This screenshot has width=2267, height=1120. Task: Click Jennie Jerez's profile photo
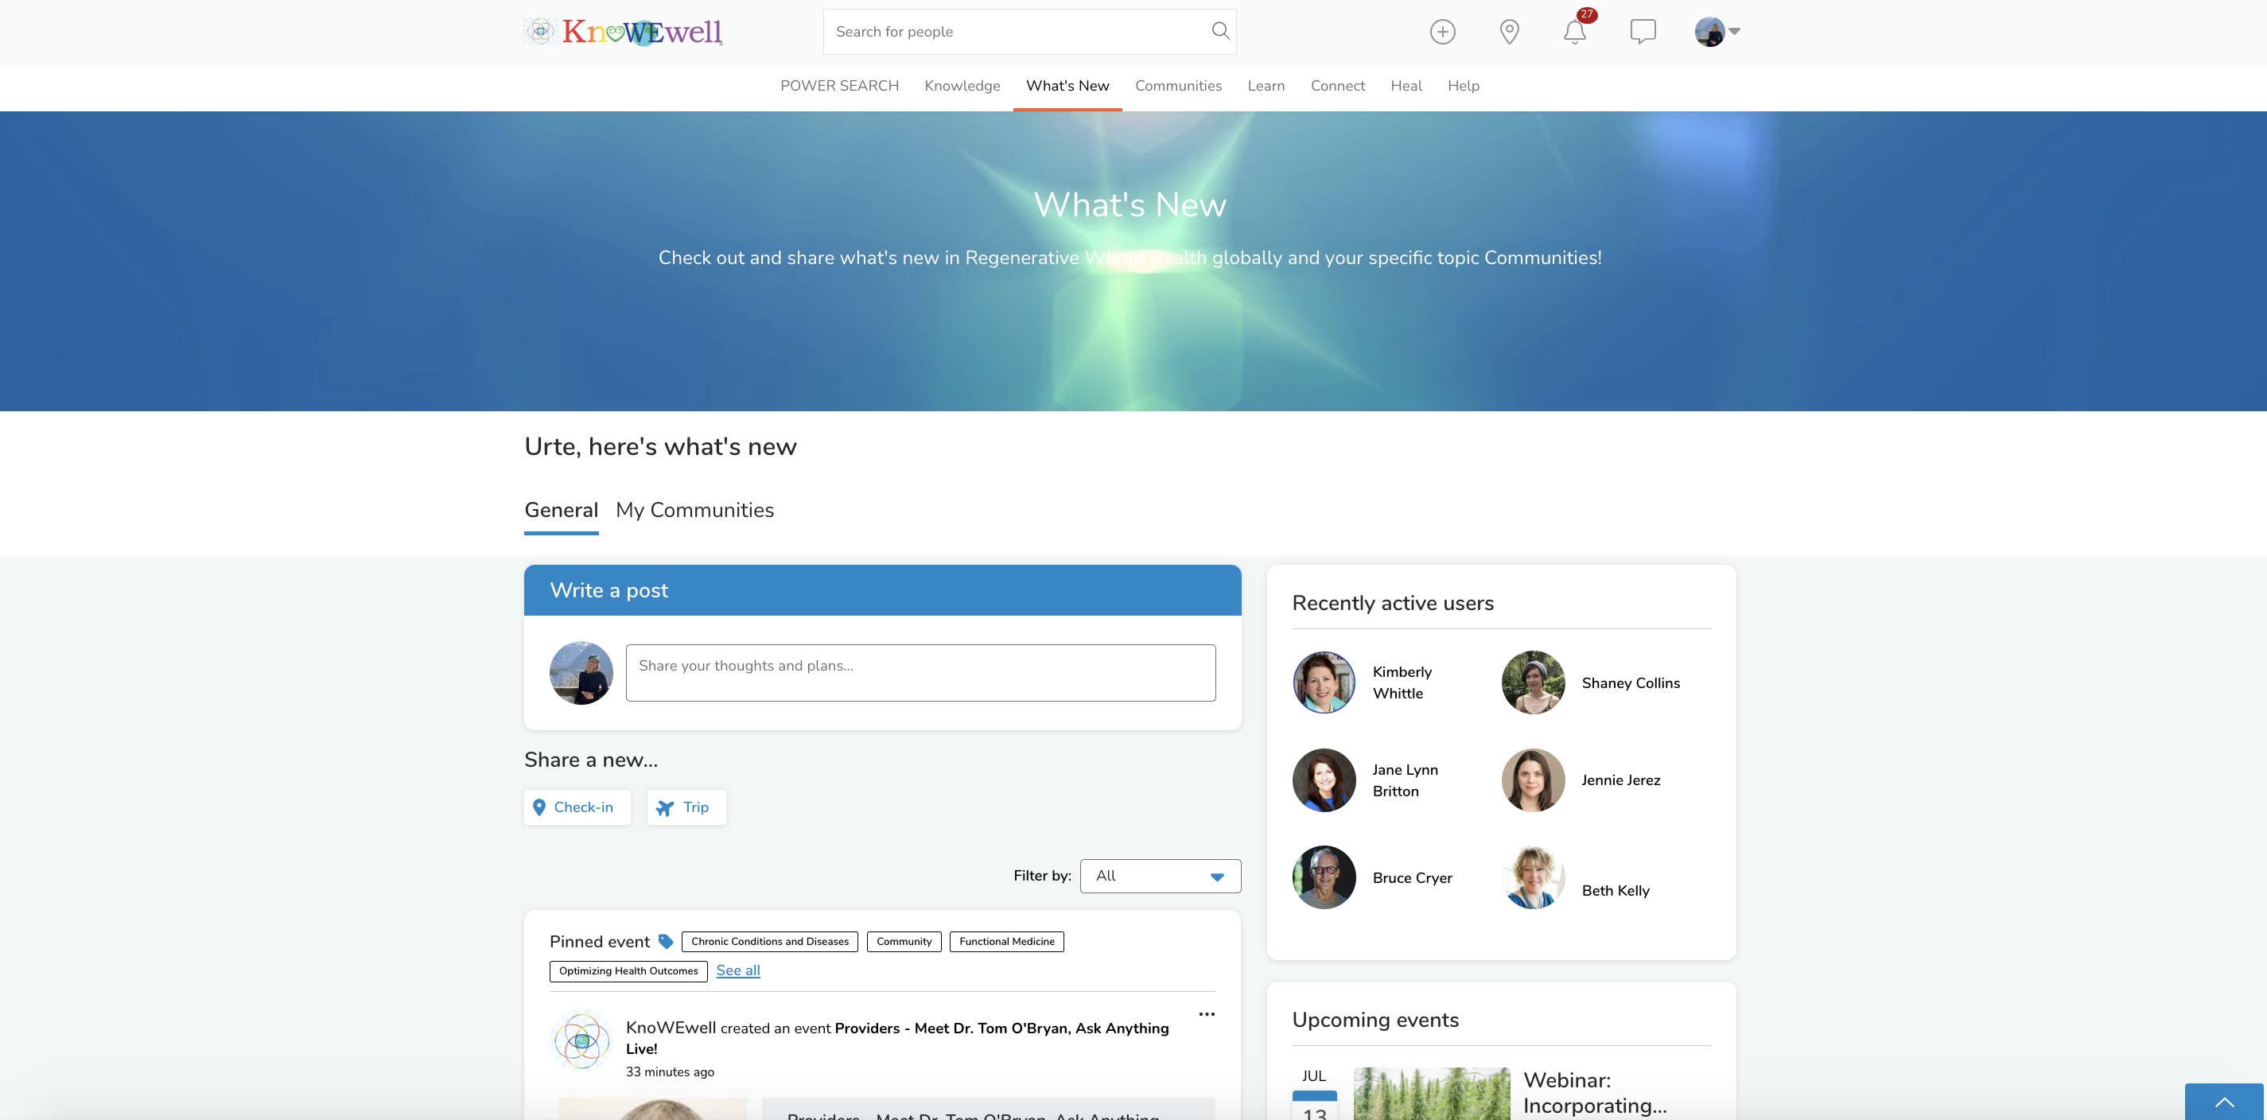point(1533,780)
